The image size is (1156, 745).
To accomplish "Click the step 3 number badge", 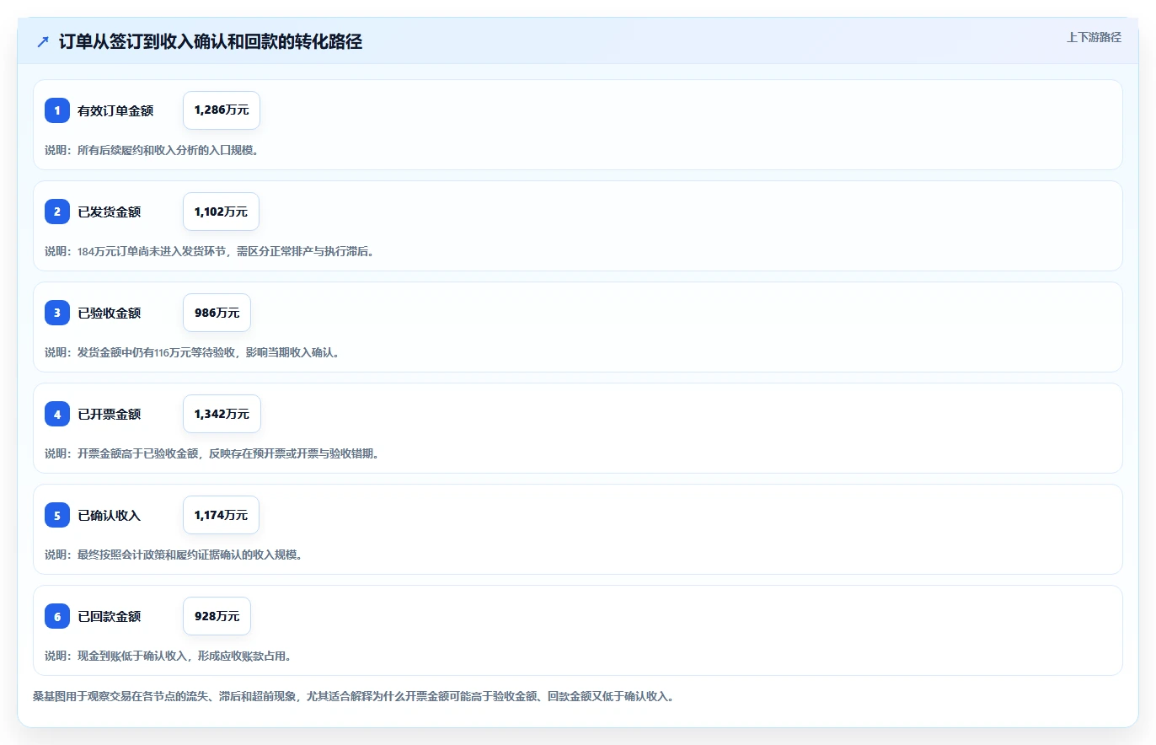I will tap(57, 313).
